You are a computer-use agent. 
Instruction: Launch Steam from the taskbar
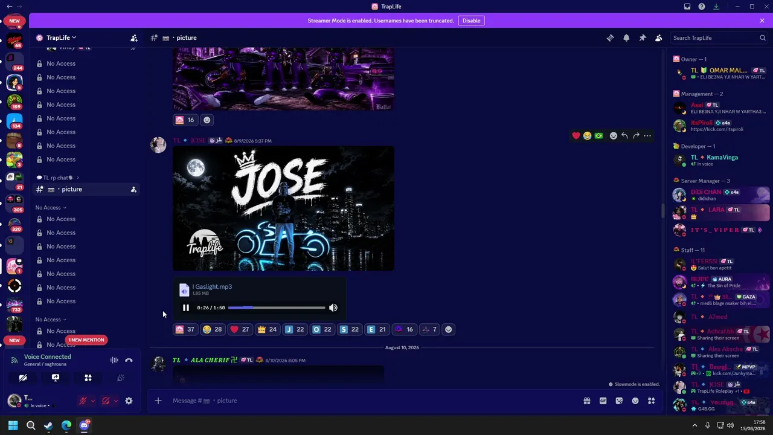pyautogui.click(x=48, y=425)
